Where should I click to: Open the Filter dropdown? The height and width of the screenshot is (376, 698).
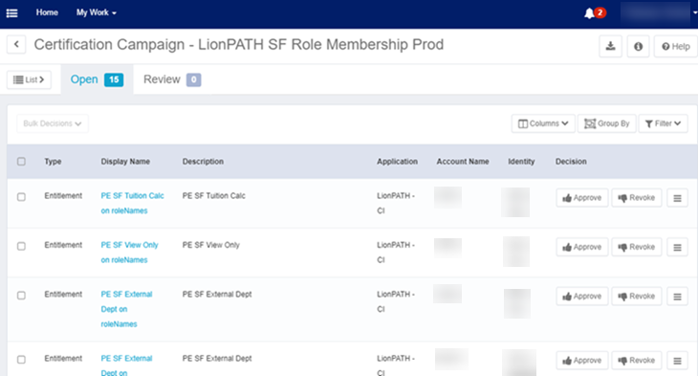663,123
